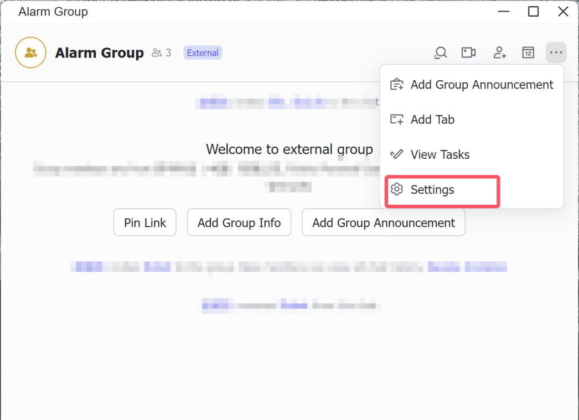This screenshot has height=420, width=579.
Task: Click the bold Alarm Group chat name
Action: 100,53
